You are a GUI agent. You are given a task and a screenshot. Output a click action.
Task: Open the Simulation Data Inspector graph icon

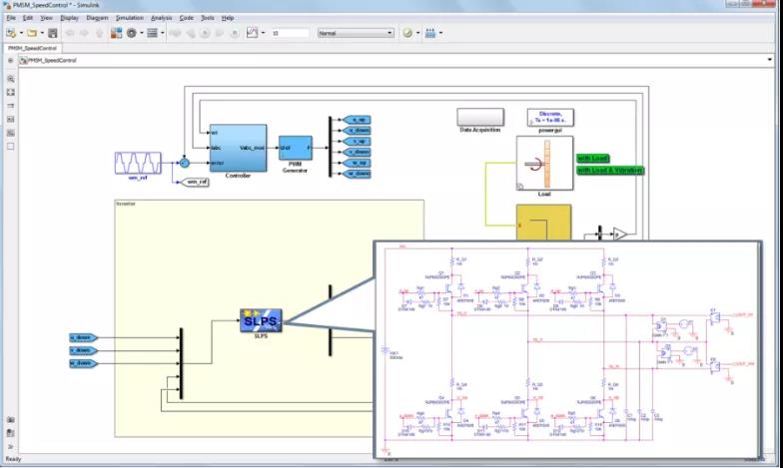pos(253,33)
